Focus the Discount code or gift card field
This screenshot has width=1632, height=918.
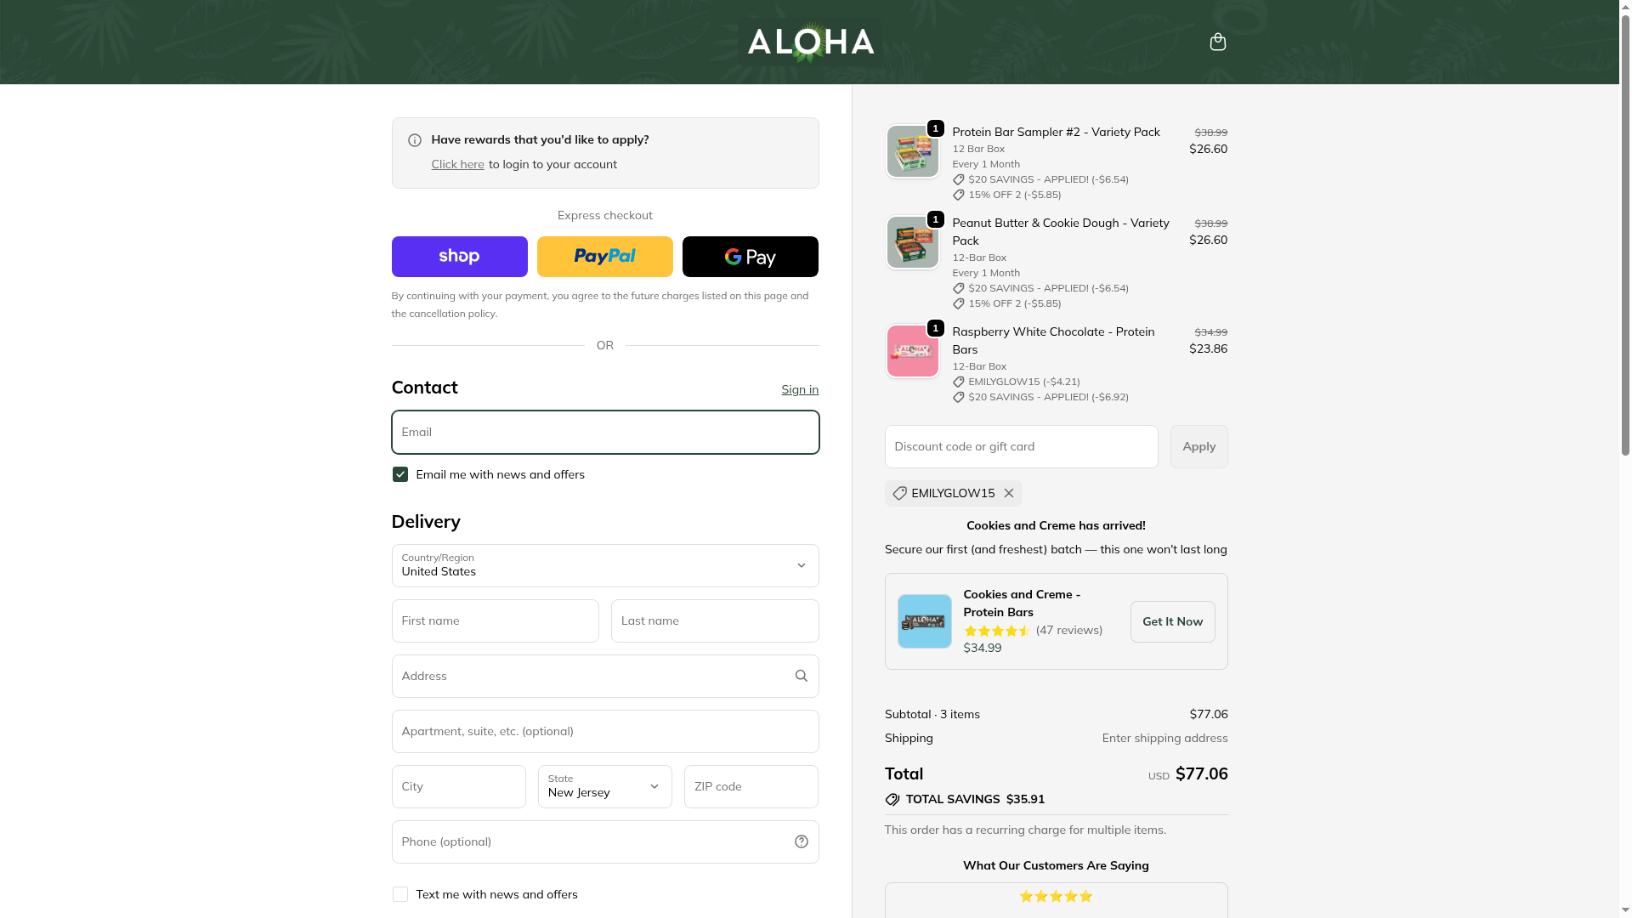(1022, 446)
